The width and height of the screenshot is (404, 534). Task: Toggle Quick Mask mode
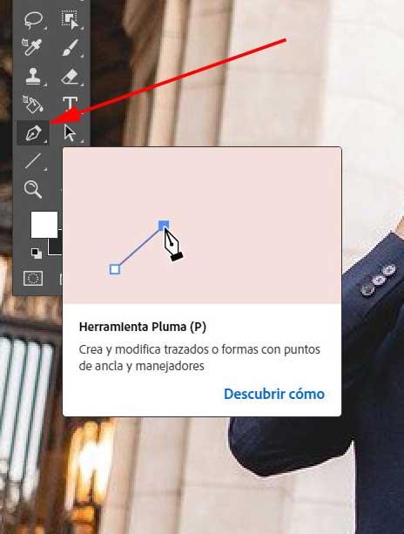33,278
